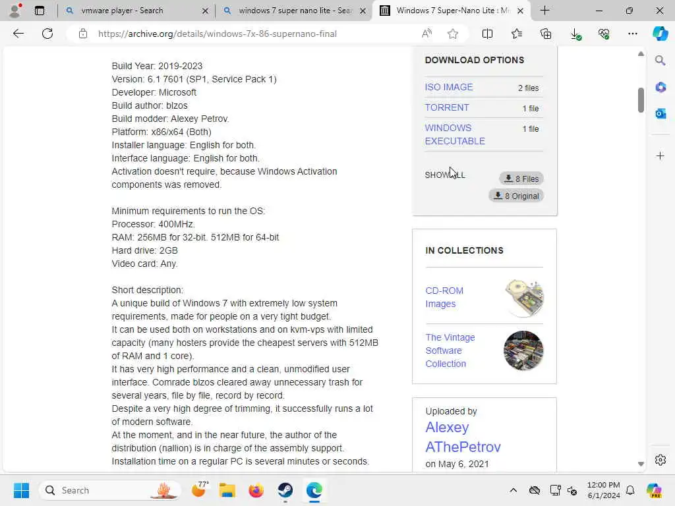Click the page scrollbar down arrow
The image size is (675, 506).
[x=641, y=464]
